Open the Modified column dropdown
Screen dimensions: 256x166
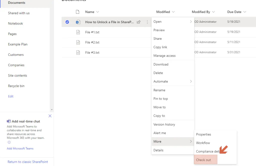tap(173, 12)
